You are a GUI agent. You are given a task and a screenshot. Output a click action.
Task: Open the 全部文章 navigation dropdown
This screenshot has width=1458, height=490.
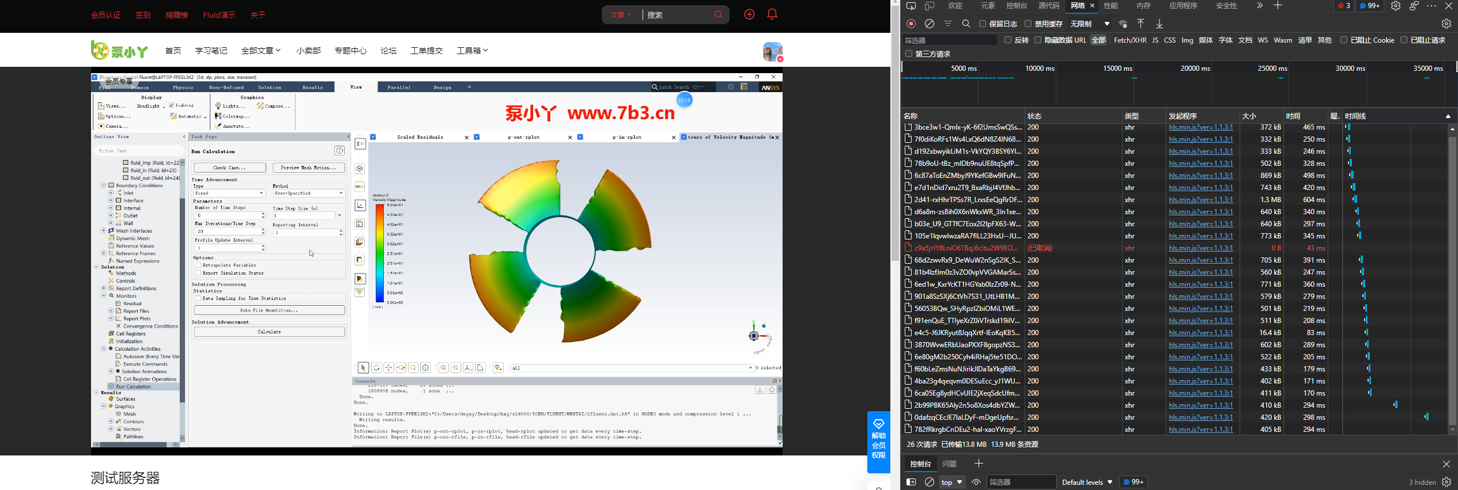260,51
